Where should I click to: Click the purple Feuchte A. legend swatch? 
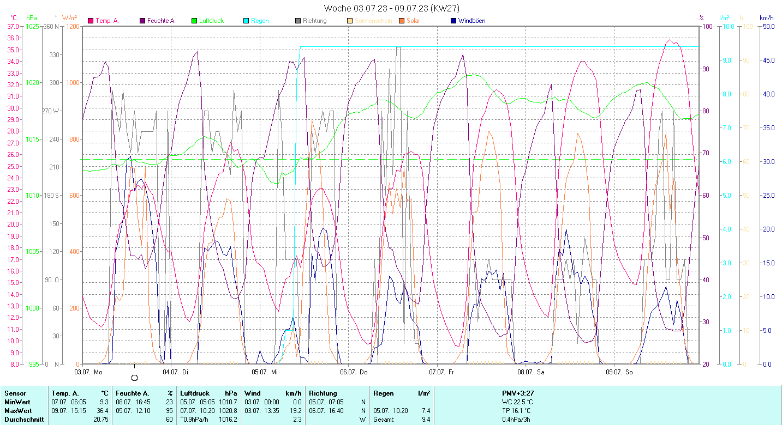(142, 21)
